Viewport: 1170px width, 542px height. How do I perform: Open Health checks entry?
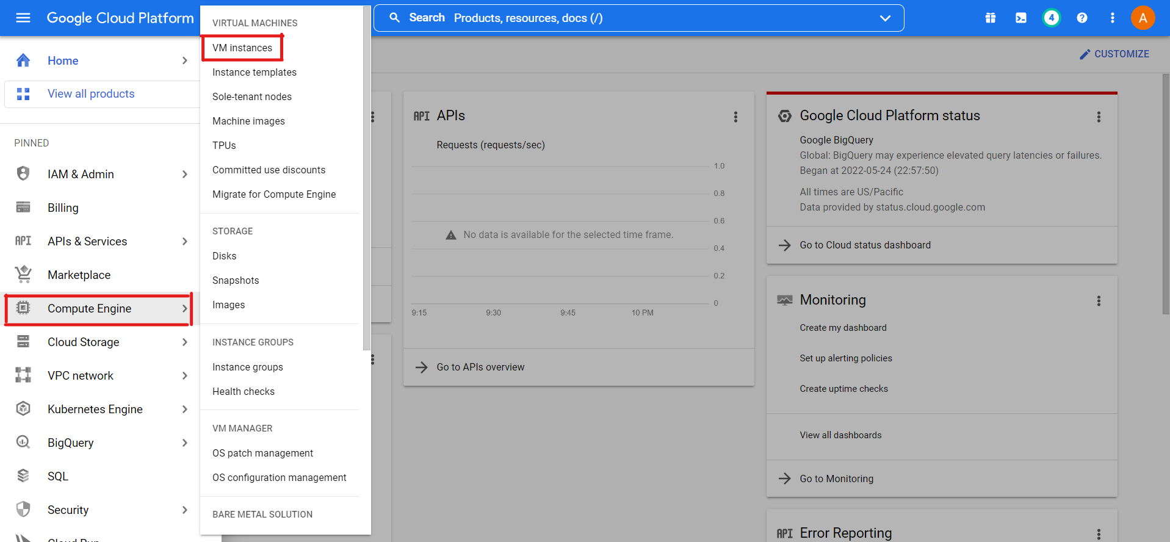pyautogui.click(x=244, y=391)
